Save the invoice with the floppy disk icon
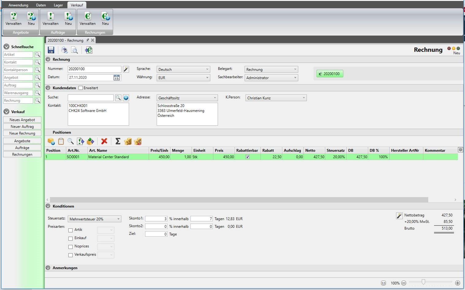The width and height of the screenshot is (465, 290). coord(51,50)
